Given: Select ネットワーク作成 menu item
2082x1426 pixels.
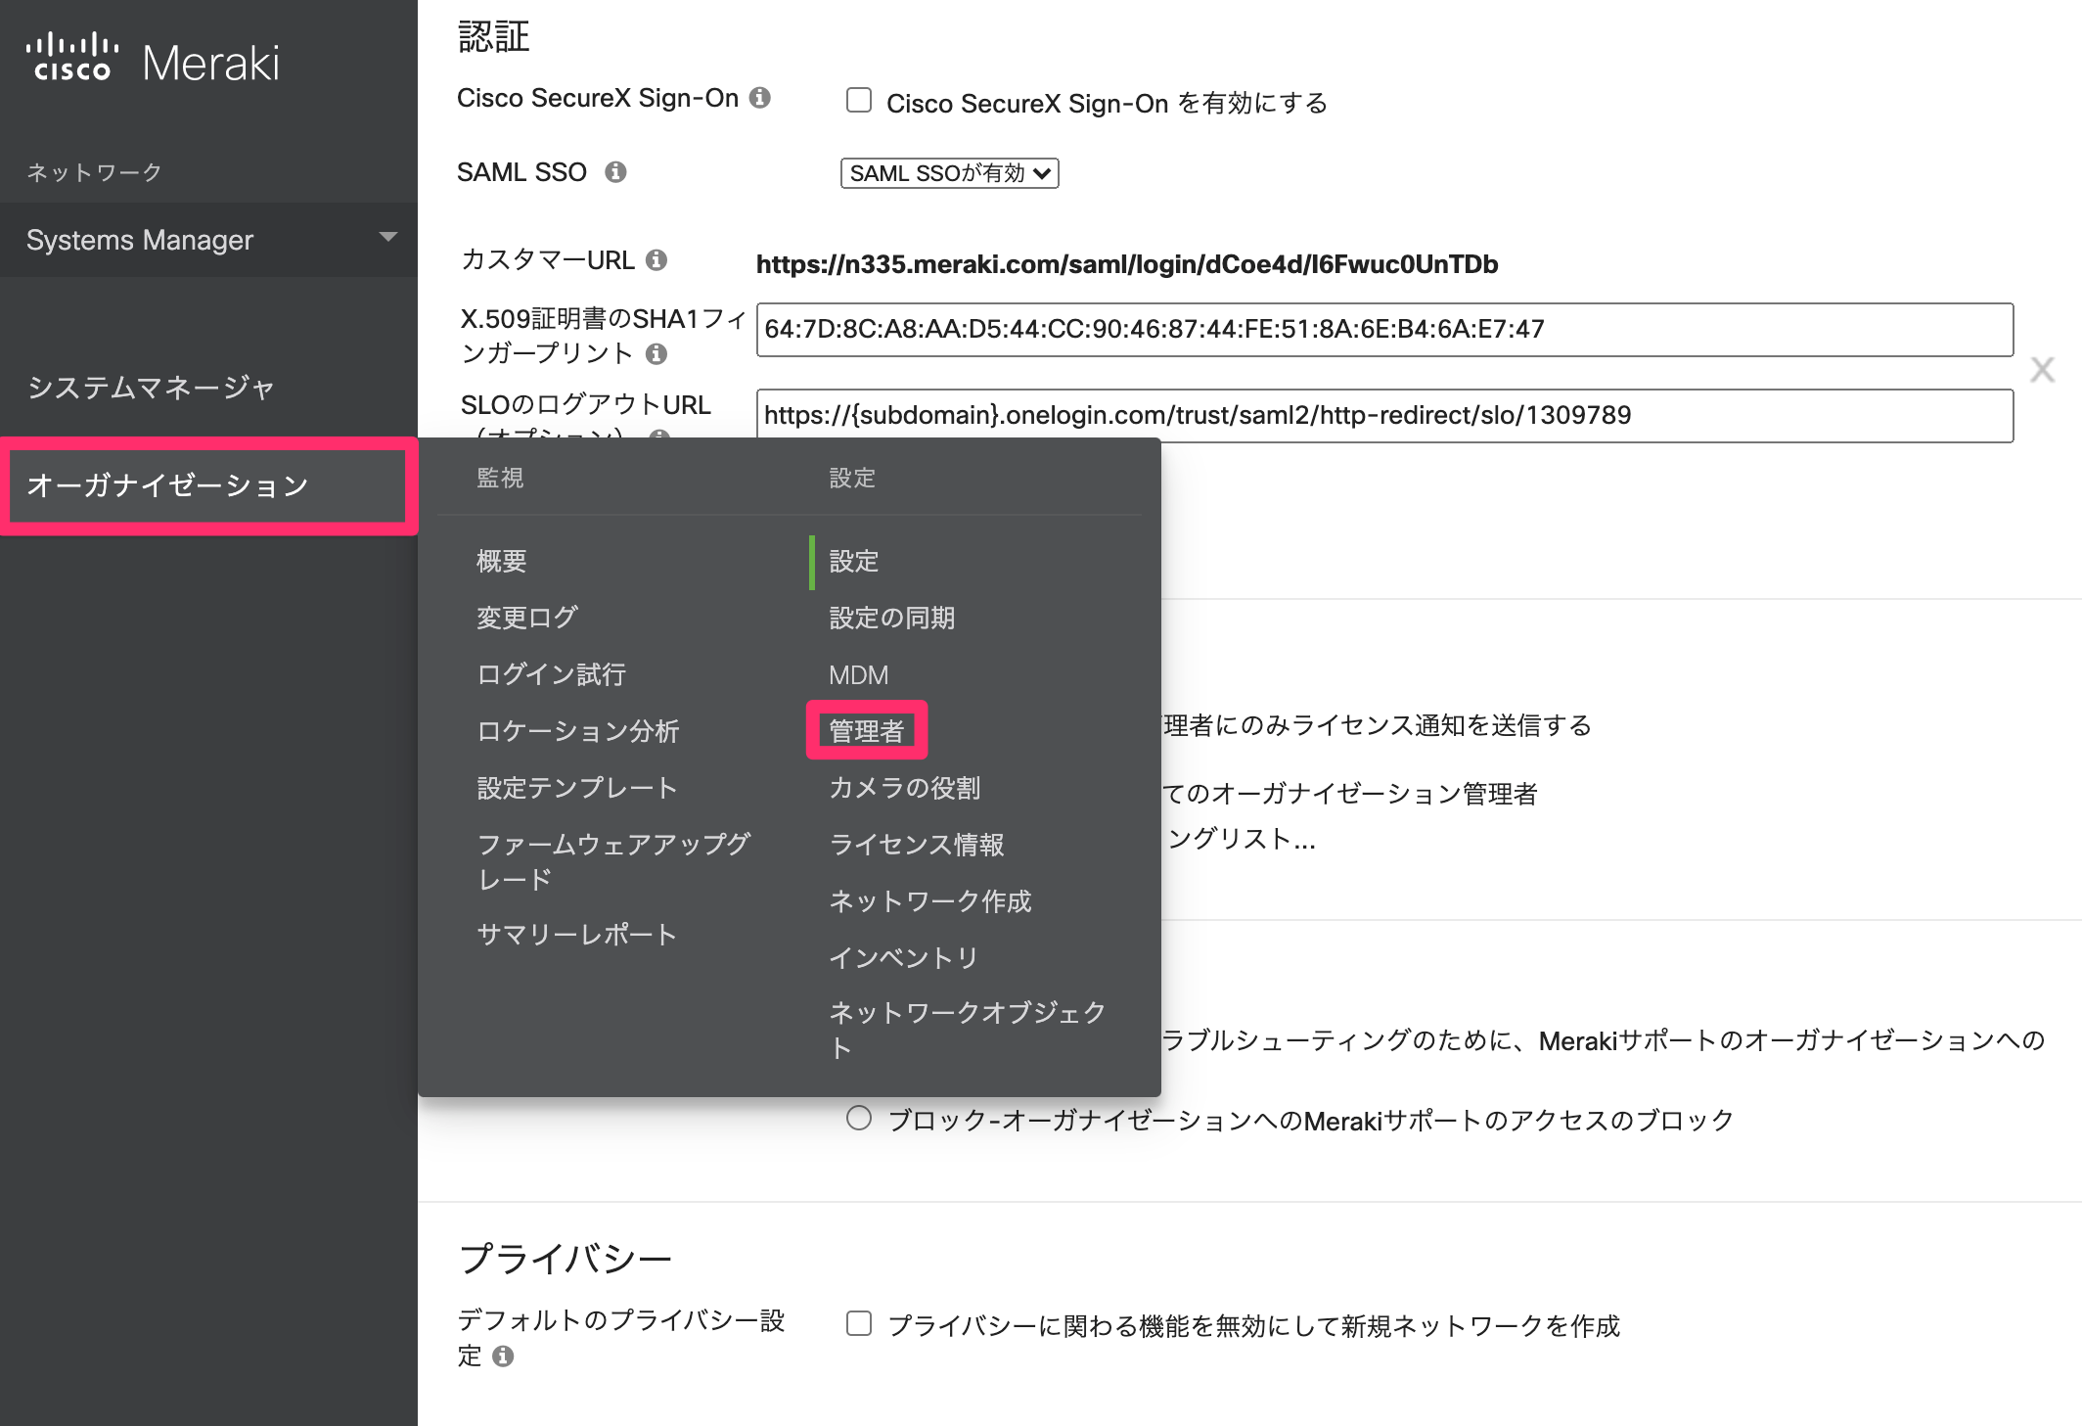Looking at the screenshot, I should (929, 901).
